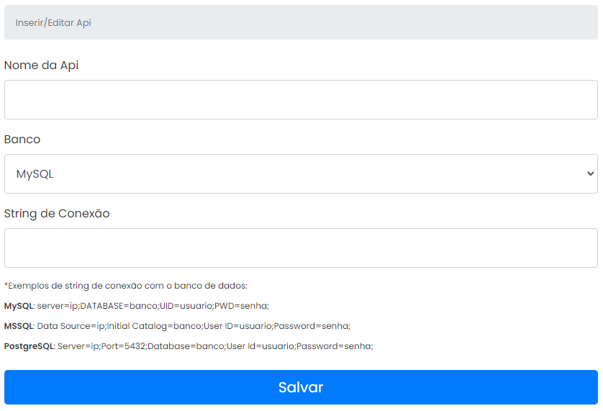Click the Nome da Api label

pyautogui.click(x=42, y=66)
